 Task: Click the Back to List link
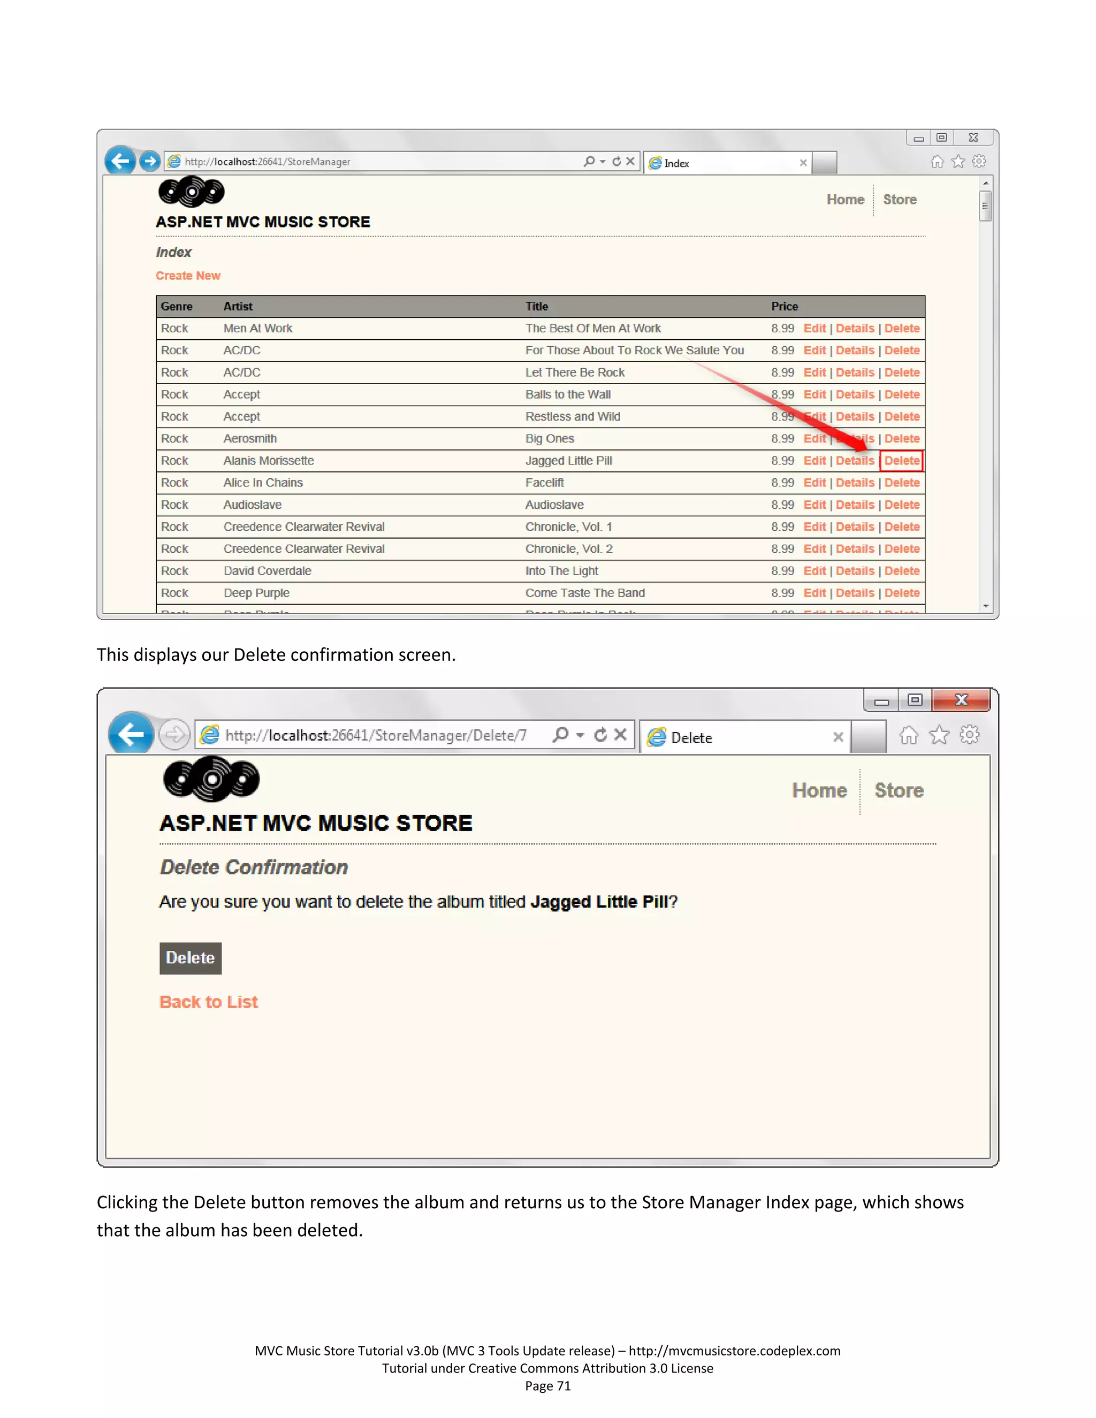(x=208, y=1002)
